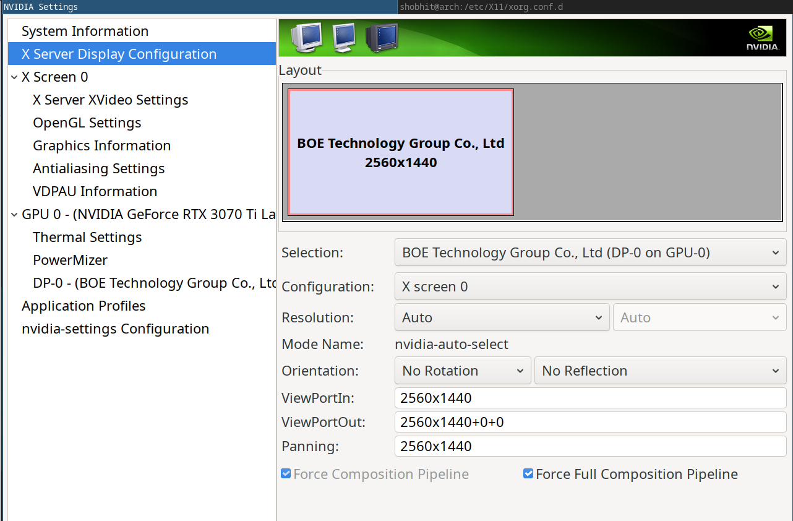Screen dimensions: 793x521
Task: Focus the ViewPortOut field
Action: coord(591,422)
